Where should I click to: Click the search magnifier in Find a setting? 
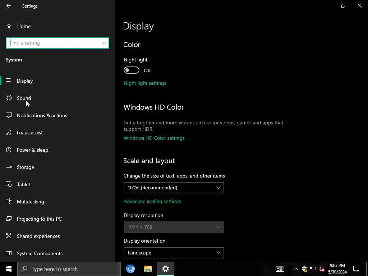pos(104,43)
